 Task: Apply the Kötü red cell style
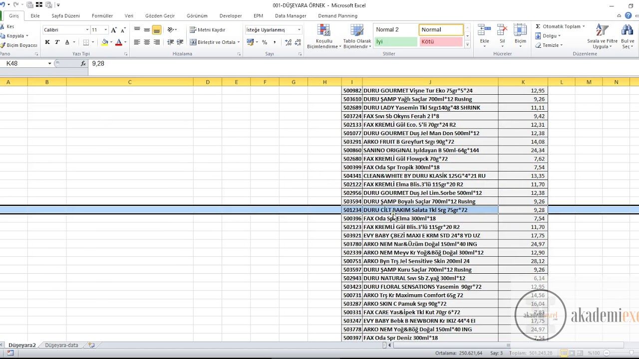pyautogui.click(x=441, y=42)
